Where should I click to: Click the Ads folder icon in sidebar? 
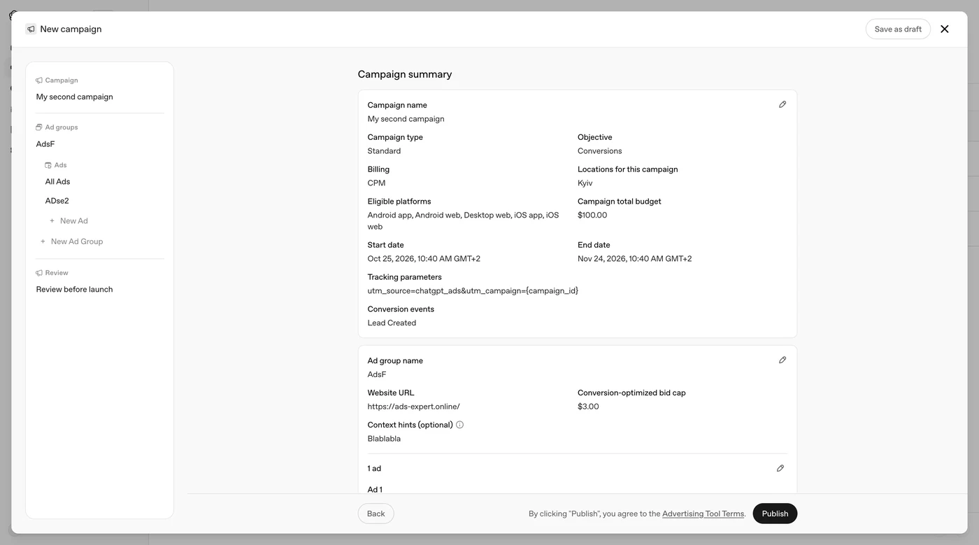point(48,165)
